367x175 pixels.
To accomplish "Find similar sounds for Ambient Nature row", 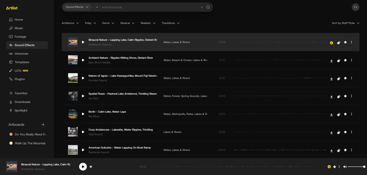I will (339, 61).
